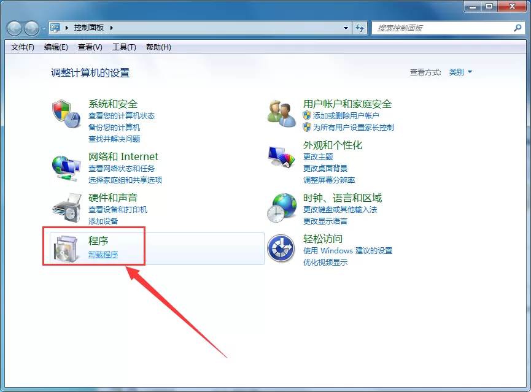The height and width of the screenshot is (392, 531).
Task: Click the 查找并解决问题 link
Action: coord(114,139)
